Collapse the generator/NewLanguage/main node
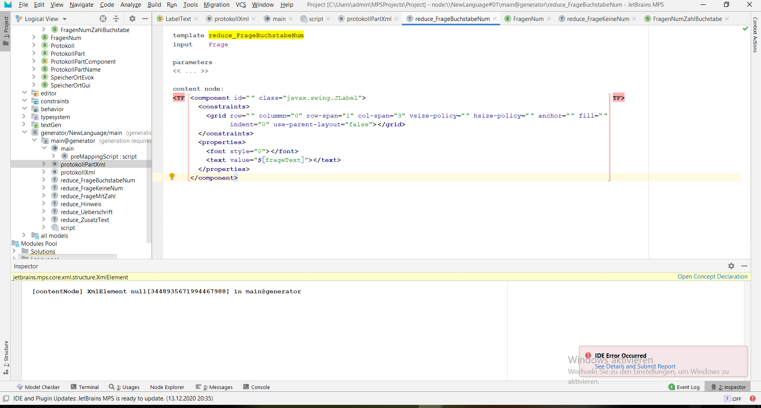The image size is (761, 408). (24, 133)
